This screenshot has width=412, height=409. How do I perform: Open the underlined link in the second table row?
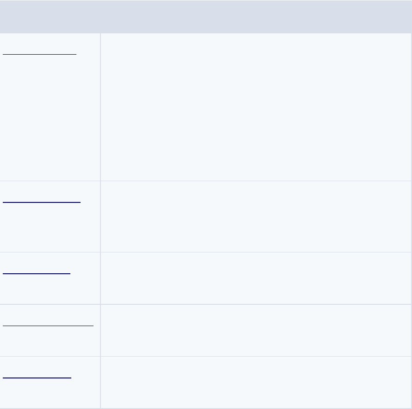[x=42, y=202]
